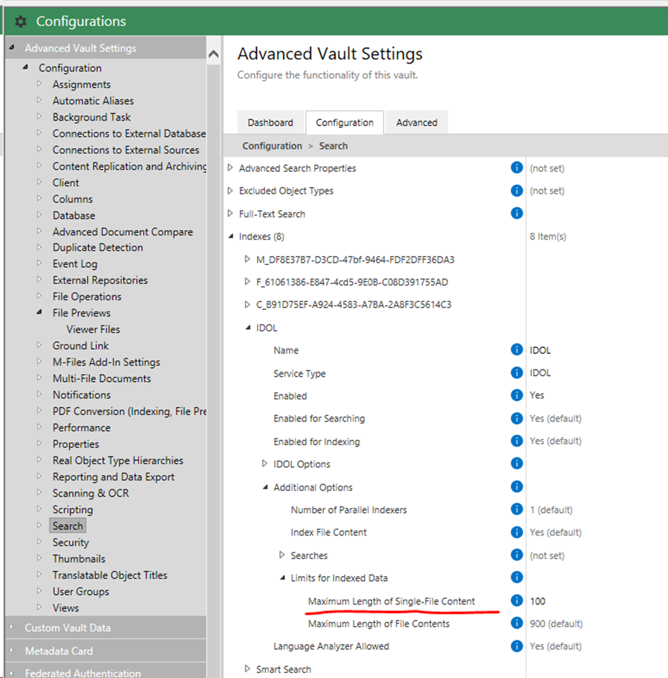Open info icon for Number of Parallel Indexers

coord(517,510)
